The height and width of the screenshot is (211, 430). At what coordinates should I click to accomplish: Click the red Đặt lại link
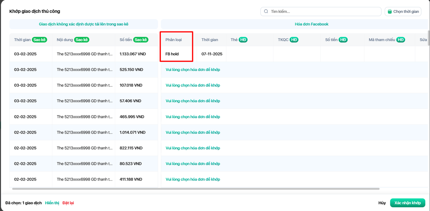pos(68,203)
